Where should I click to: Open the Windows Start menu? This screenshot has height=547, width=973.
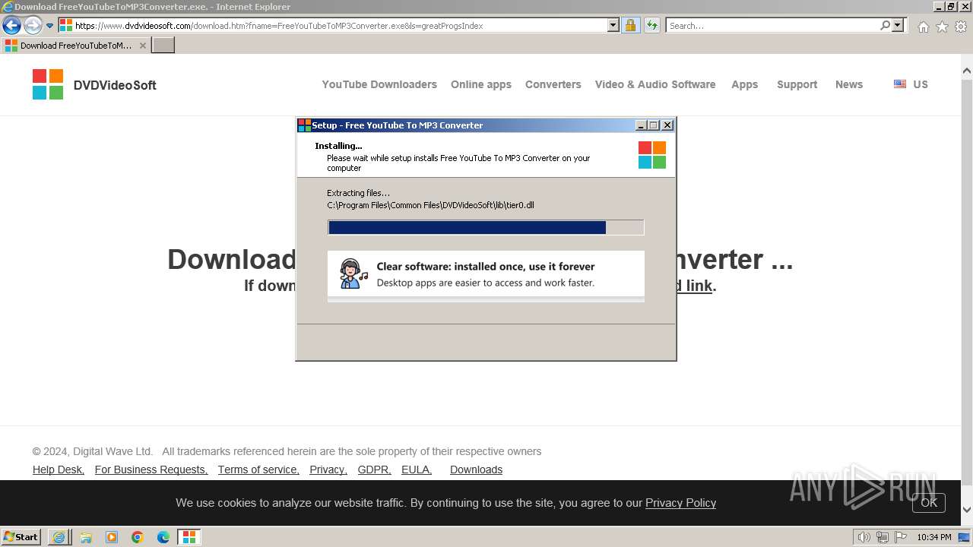click(x=21, y=537)
